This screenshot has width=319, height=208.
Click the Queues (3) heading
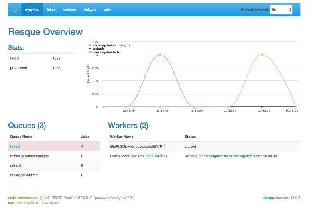pos(27,126)
